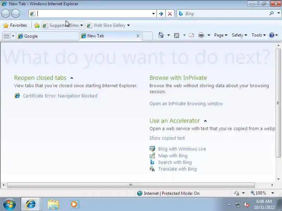Click the Add to Favorites Bar icon
Screen dimensions: 282x211
tap(37, 25)
